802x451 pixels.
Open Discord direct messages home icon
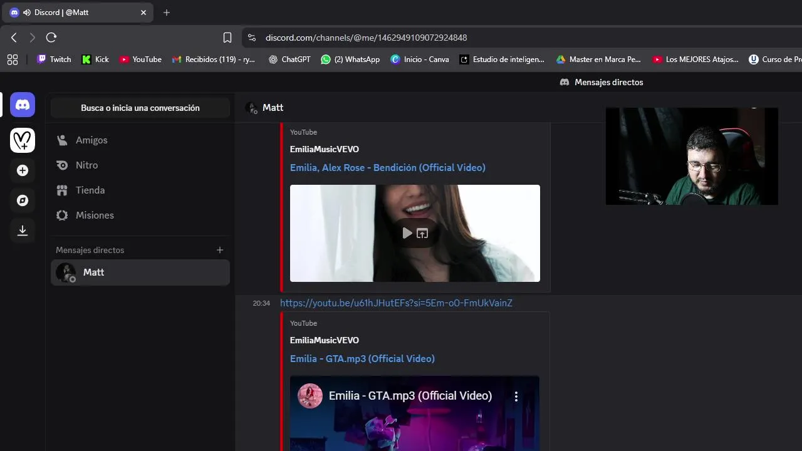(x=23, y=105)
